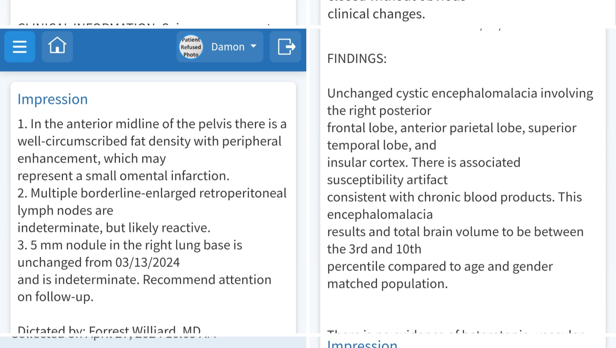Click the small omental infarction sentence

click(123, 176)
